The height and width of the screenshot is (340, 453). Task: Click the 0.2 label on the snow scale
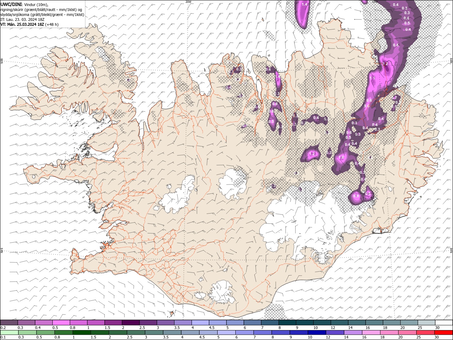click(3, 328)
